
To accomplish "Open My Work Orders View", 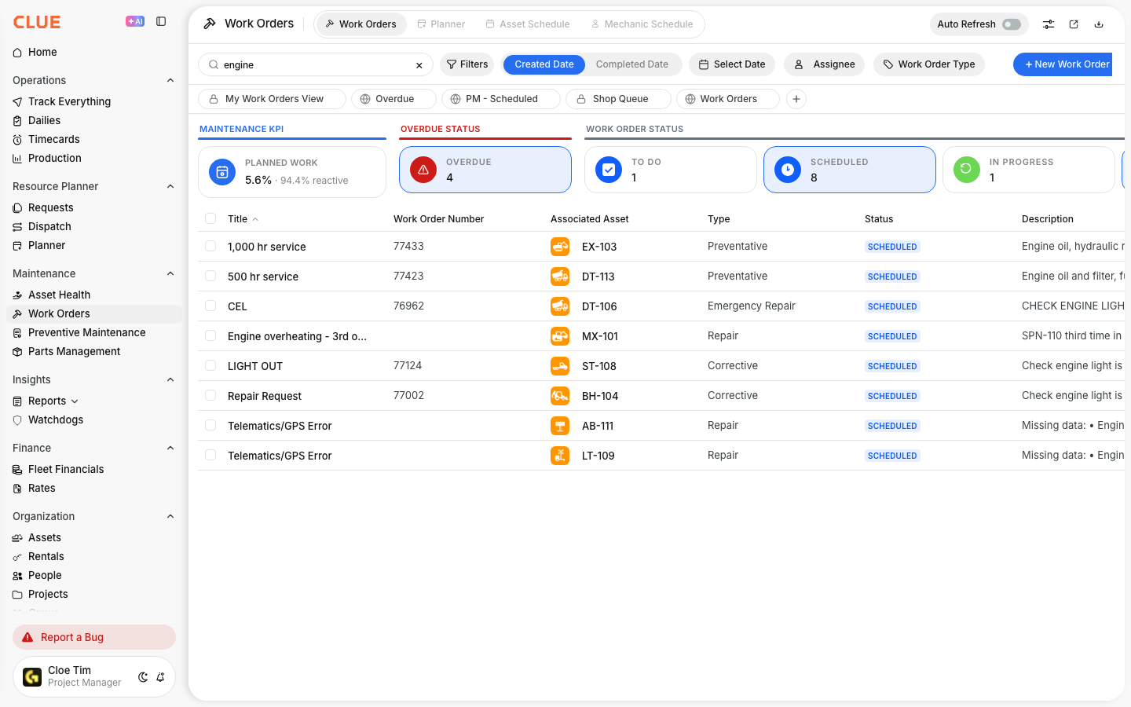I will (272, 99).
